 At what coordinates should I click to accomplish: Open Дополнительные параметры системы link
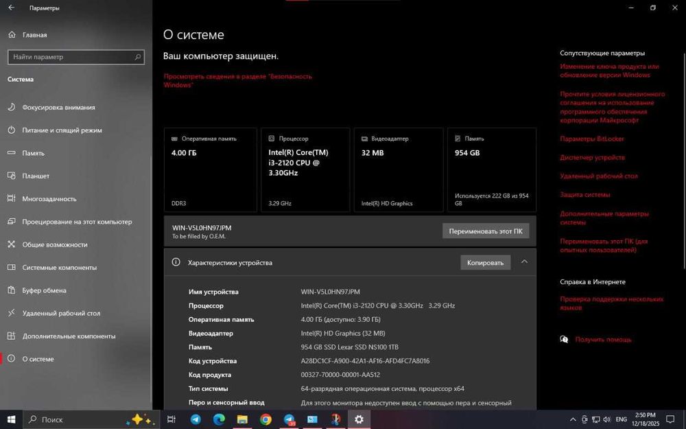click(604, 218)
